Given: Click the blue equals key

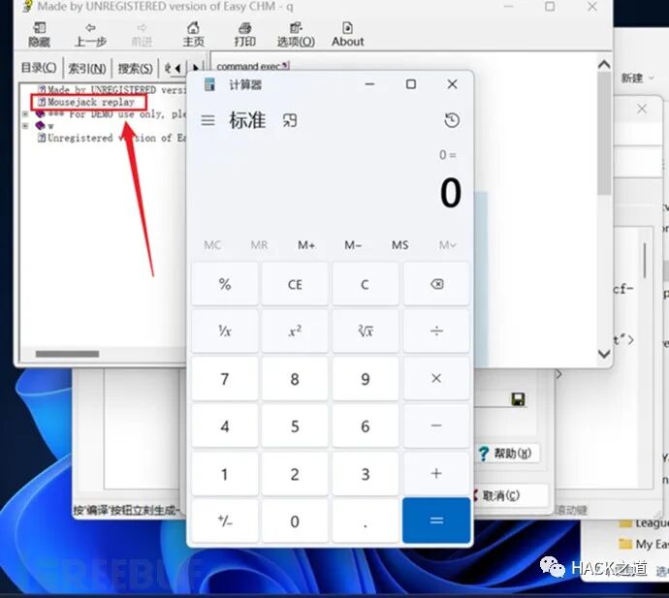Looking at the screenshot, I should [436, 520].
